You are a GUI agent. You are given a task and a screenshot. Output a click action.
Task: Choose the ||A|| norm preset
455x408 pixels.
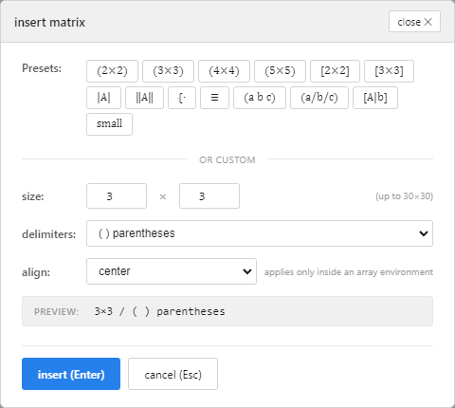(x=144, y=98)
